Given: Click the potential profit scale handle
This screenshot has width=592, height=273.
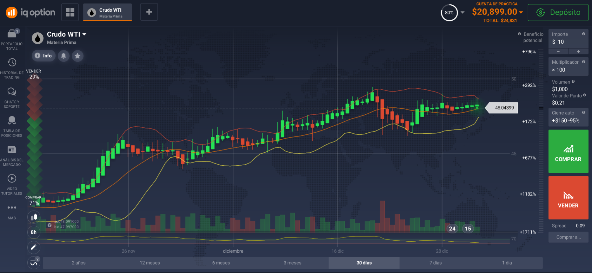Looking at the screenshot, I should click(541, 108).
